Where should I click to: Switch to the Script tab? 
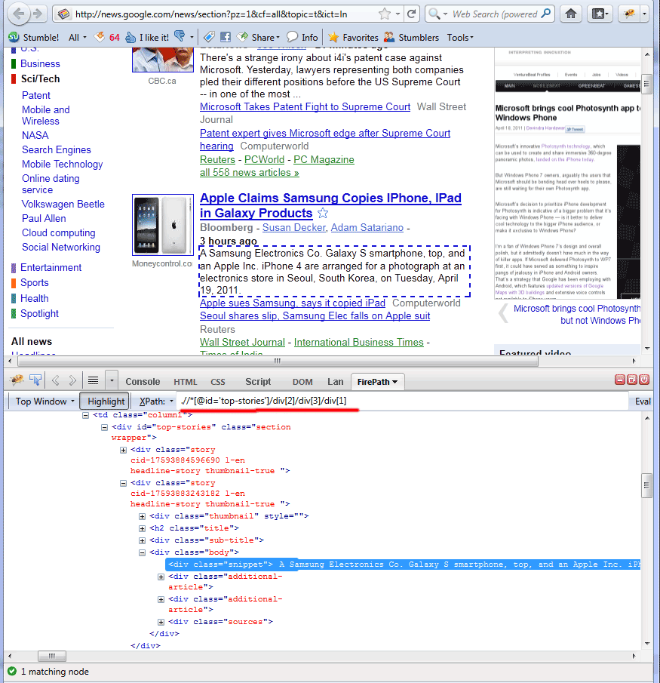coord(258,382)
